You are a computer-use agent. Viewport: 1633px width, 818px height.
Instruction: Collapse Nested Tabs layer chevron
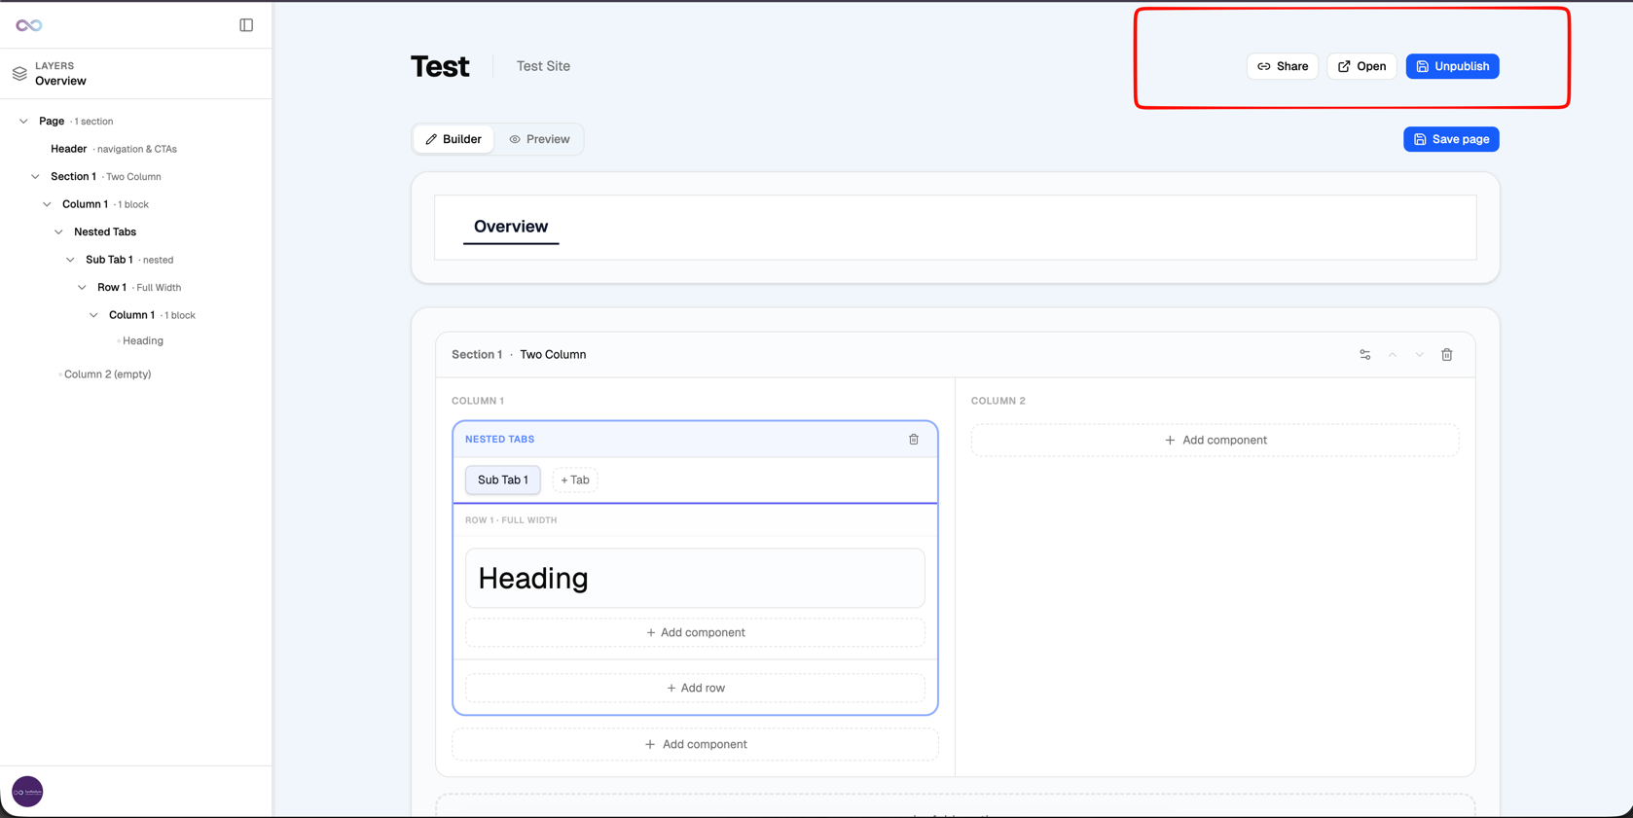click(58, 232)
